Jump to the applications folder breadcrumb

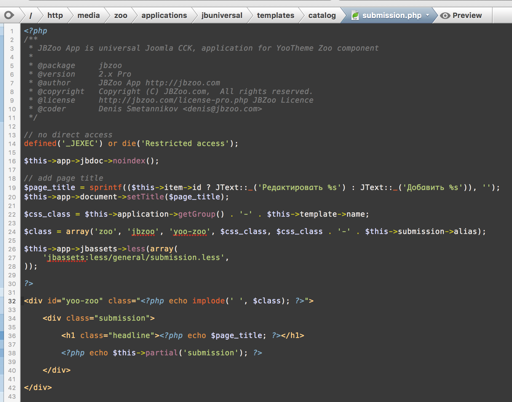pyautogui.click(x=164, y=16)
